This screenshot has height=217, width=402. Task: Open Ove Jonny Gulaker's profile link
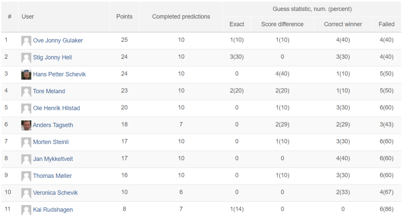(x=58, y=40)
